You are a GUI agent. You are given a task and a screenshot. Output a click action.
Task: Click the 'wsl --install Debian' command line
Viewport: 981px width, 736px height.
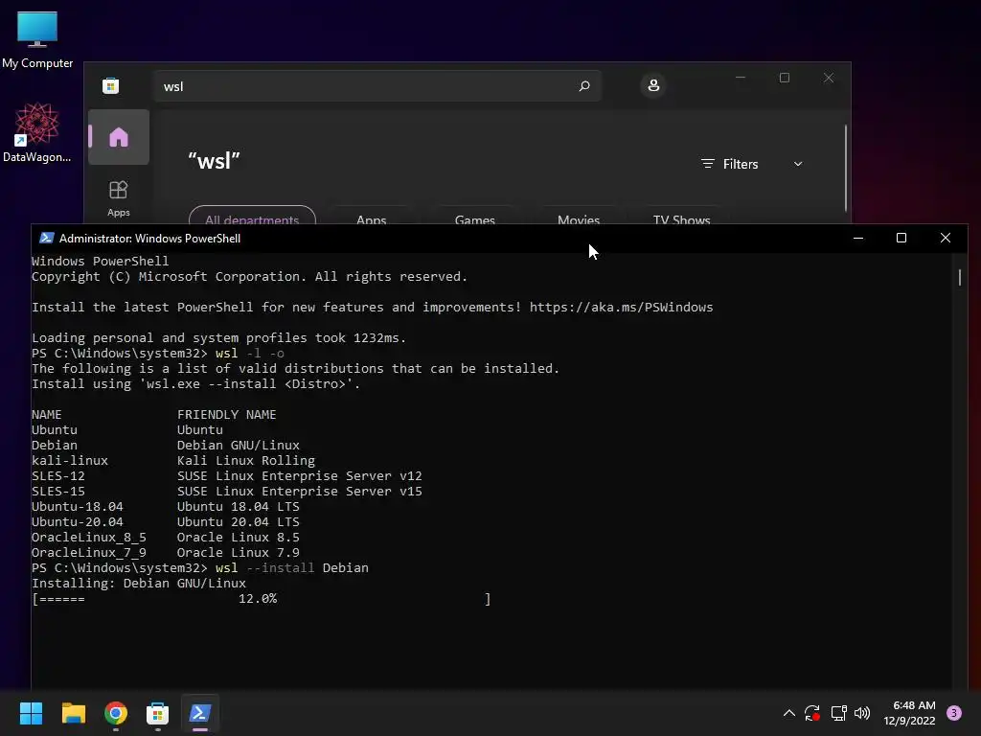pos(200,568)
